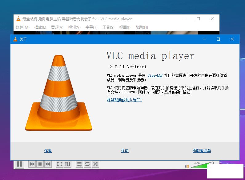Show the playlist panel
This screenshot has height=180, width=245.
coord(79,164)
